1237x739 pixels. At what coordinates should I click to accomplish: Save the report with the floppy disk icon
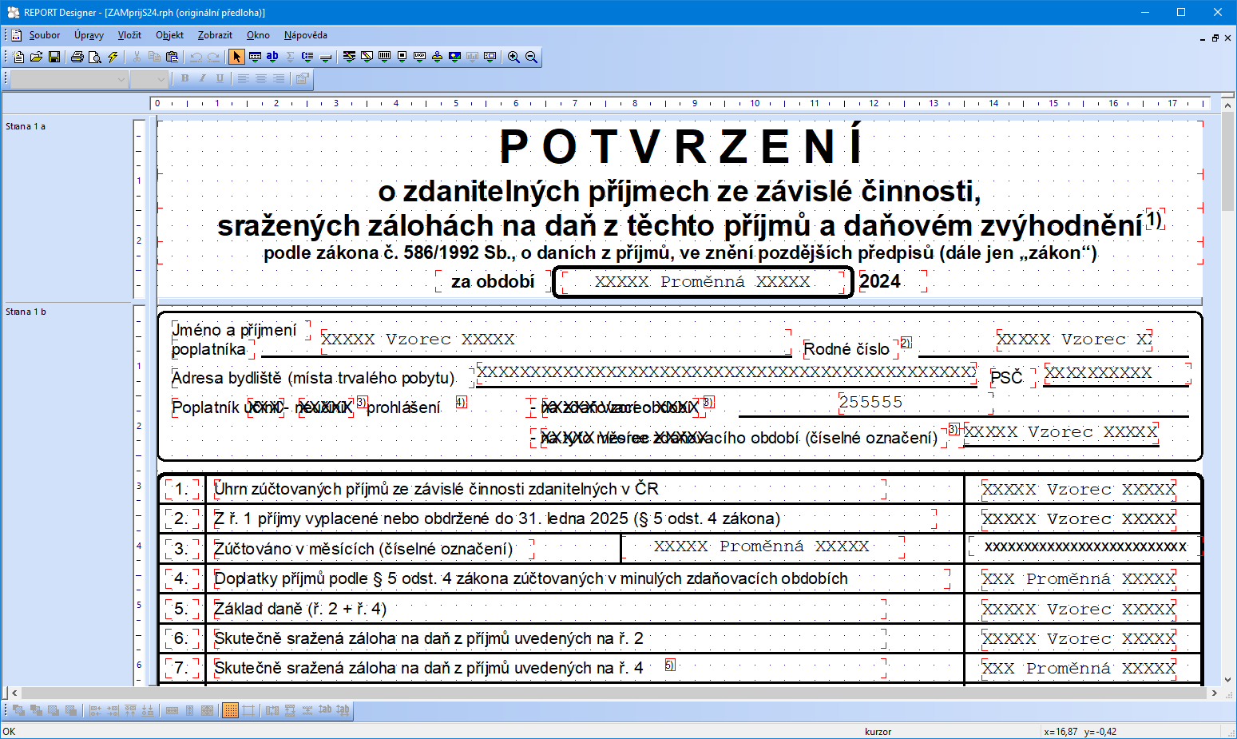(54, 57)
